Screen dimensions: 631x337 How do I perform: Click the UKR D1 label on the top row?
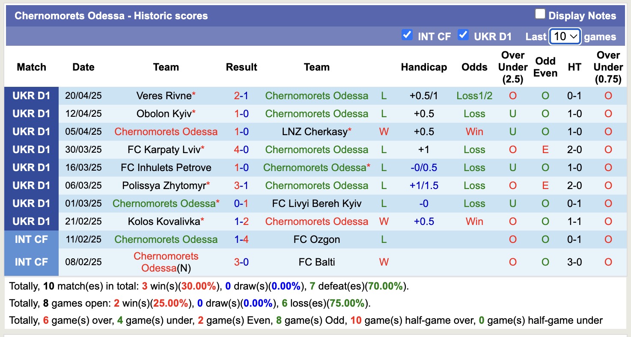pos(31,95)
